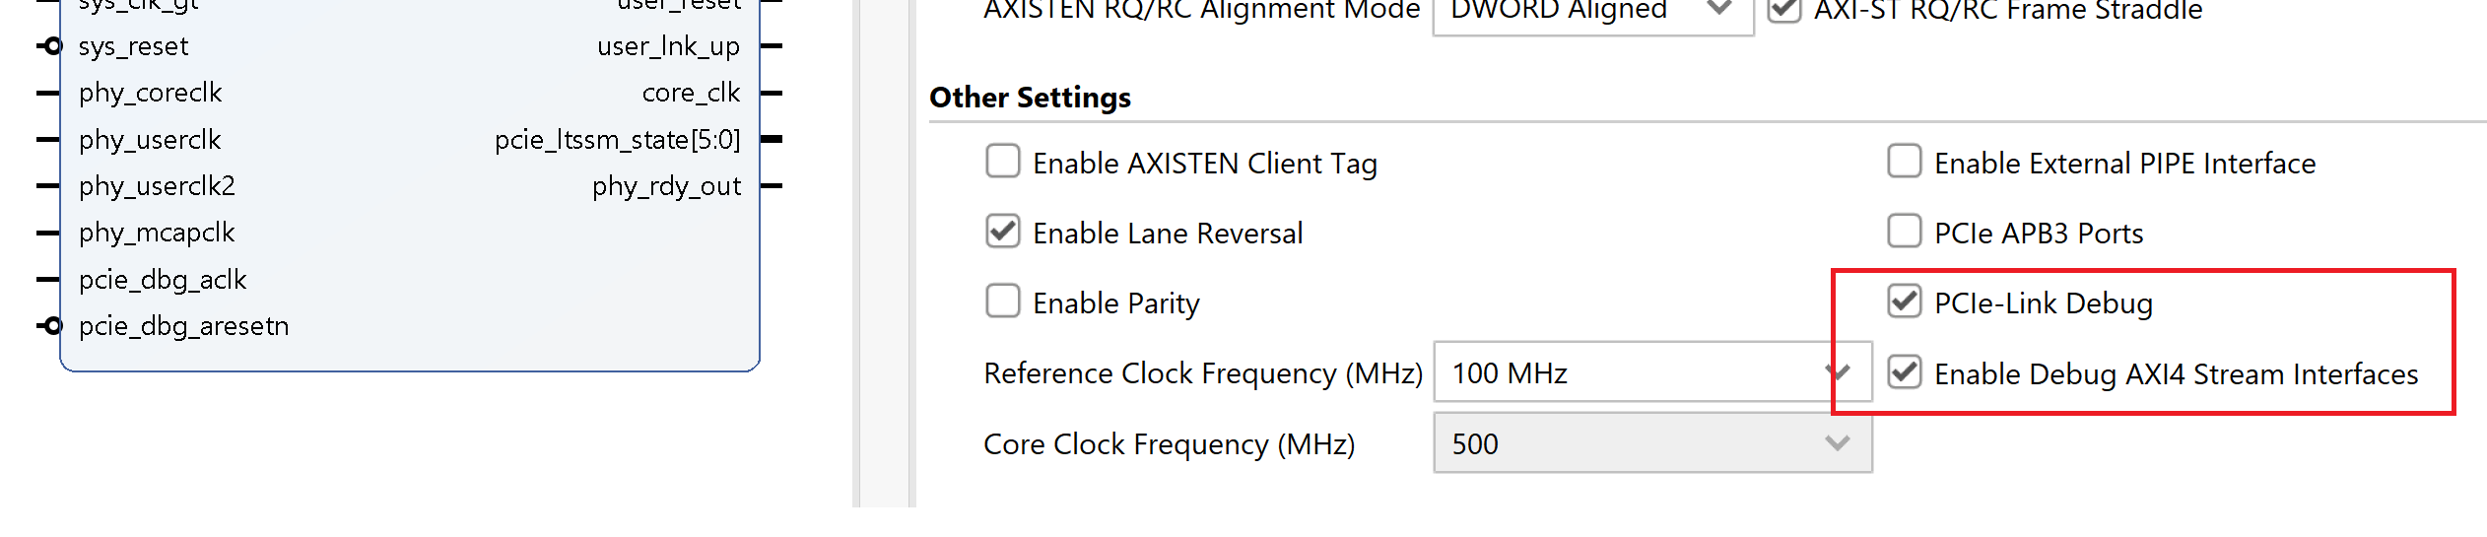Disable the PCIe-Link Debug checkbox

[1904, 302]
